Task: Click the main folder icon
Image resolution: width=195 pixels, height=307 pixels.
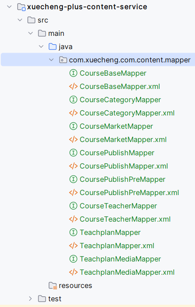Action: [42, 33]
